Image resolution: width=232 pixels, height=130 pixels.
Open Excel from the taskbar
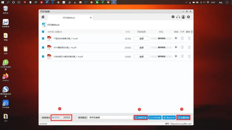(x=103, y=2)
